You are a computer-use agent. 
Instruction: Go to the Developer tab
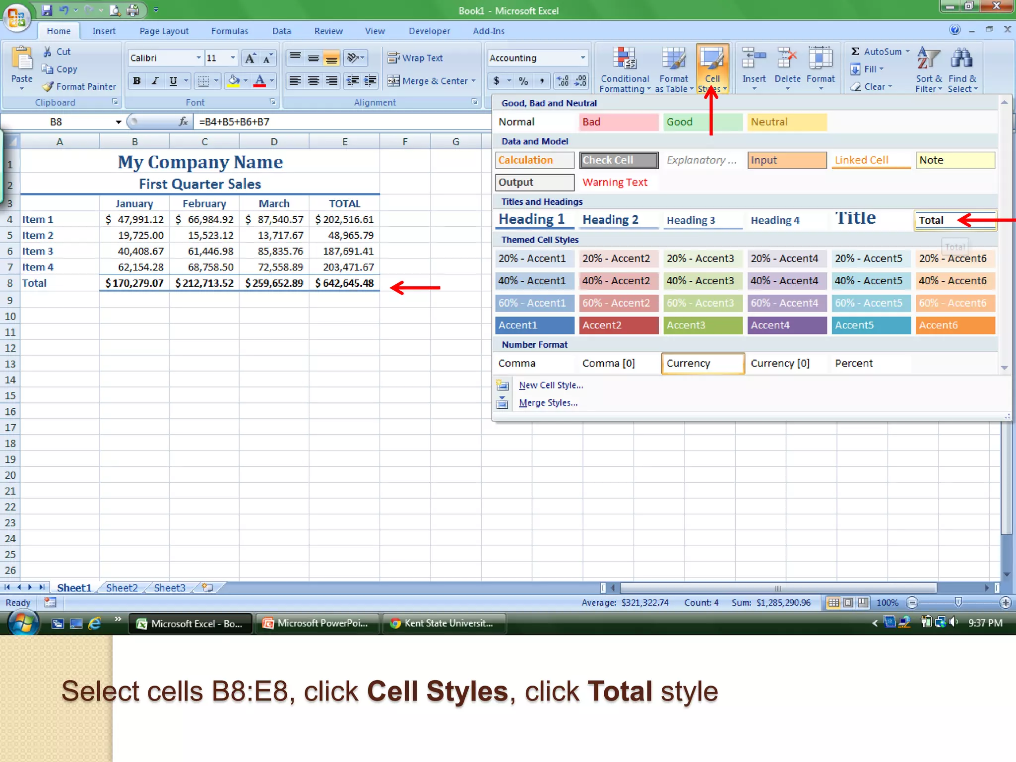tap(429, 31)
